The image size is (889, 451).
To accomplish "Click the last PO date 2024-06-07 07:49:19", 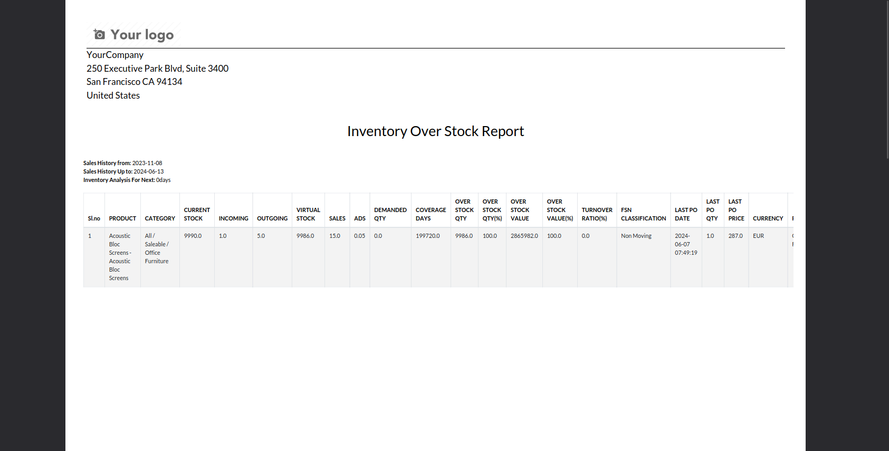I will tap(686, 244).
